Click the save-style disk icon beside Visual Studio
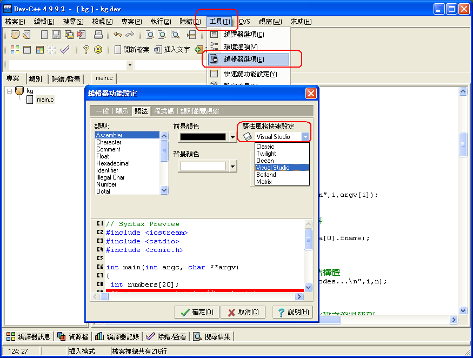Screen dimensions: 473x358 pyautogui.click(x=248, y=136)
